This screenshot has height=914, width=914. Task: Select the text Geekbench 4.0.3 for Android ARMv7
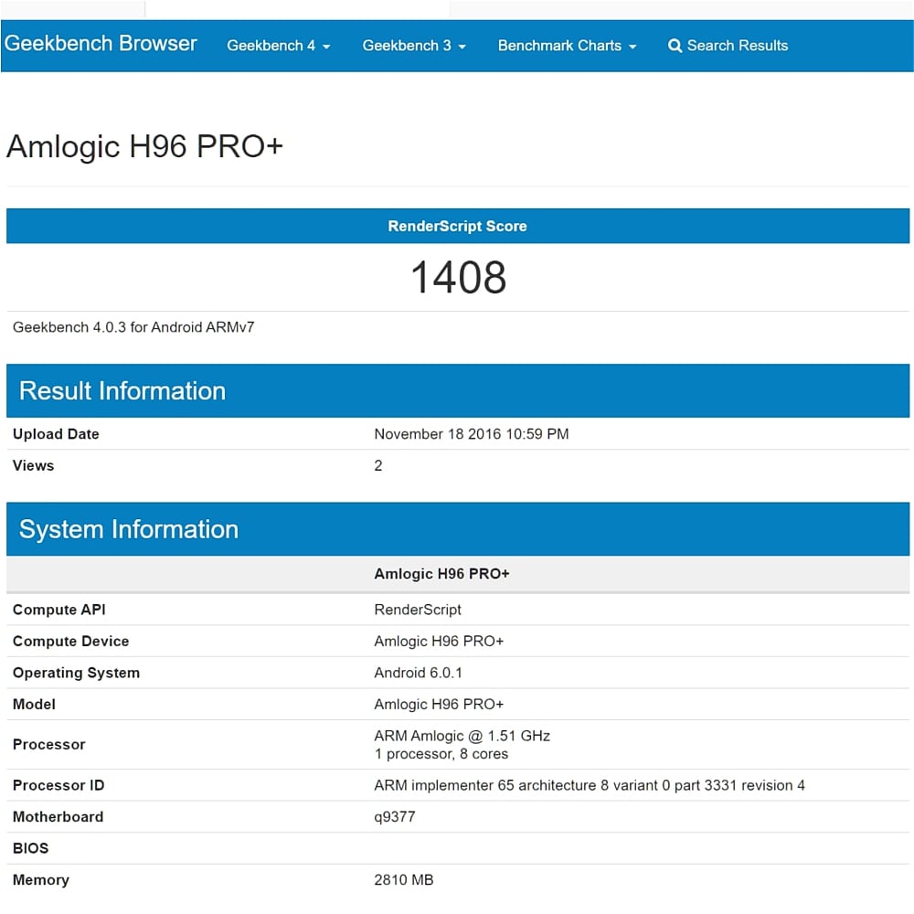[133, 327]
